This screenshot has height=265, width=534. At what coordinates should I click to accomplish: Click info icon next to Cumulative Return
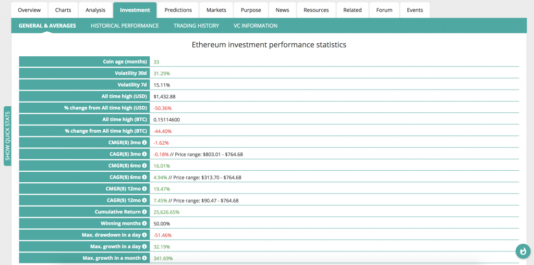tap(144, 212)
